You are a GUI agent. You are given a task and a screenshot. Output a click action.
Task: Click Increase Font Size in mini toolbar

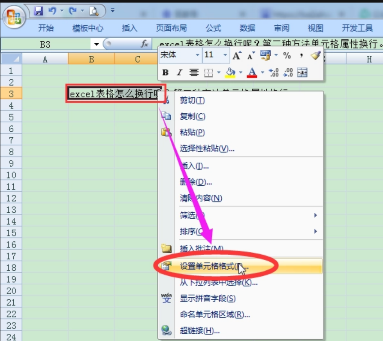(236, 56)
